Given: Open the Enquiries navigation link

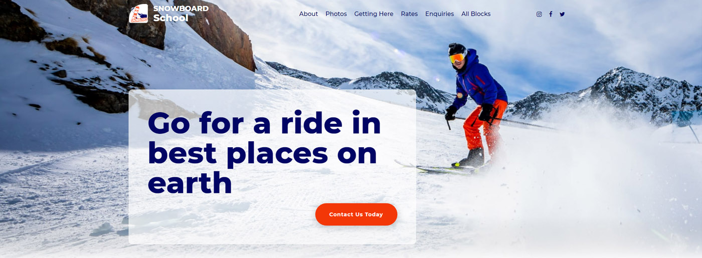Looking at the screenshot, I should click(x=439, y=14).
